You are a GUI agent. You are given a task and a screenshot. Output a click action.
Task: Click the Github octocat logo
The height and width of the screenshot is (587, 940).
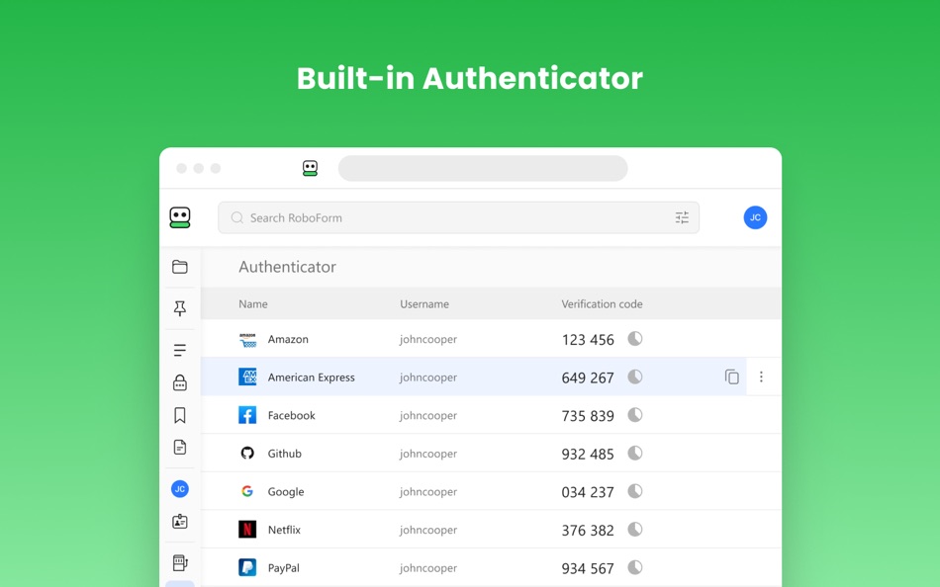point(247,453)
